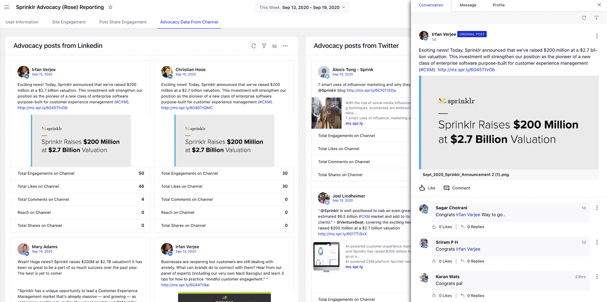
Task: Open the hamburger navigation menu
Action: pos(7,7)
